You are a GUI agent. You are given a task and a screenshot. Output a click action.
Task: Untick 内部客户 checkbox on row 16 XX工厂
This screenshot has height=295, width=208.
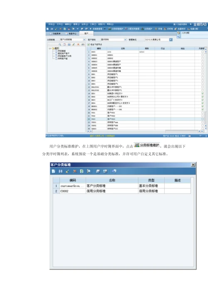[203, 100]
